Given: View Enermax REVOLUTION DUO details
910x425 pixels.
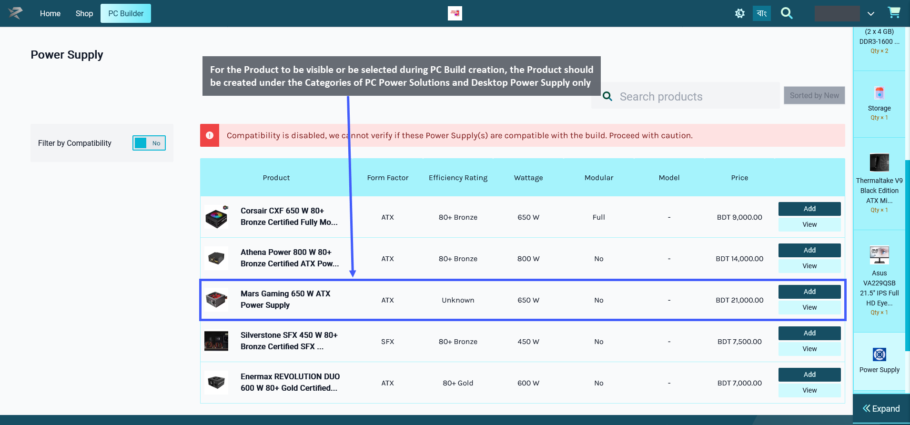Looking at the screenshot, I should (x=809, y=390).
